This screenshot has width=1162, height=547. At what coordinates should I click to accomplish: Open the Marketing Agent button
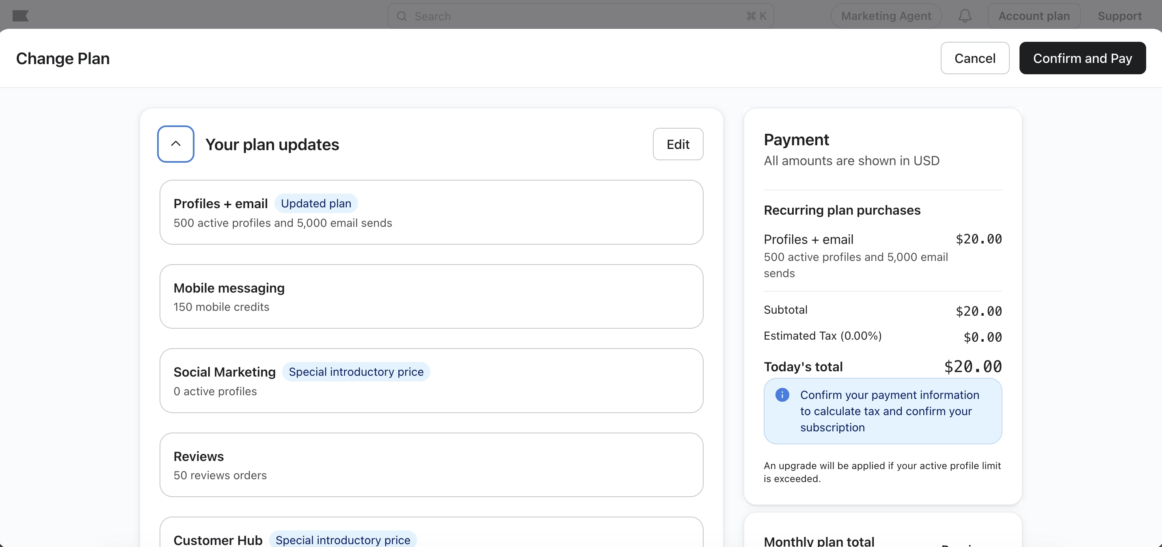click(886, 16)
